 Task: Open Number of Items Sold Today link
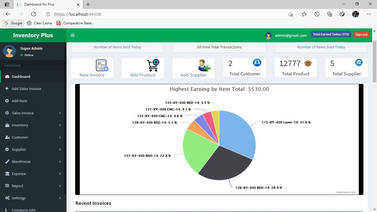pos(118,47)
